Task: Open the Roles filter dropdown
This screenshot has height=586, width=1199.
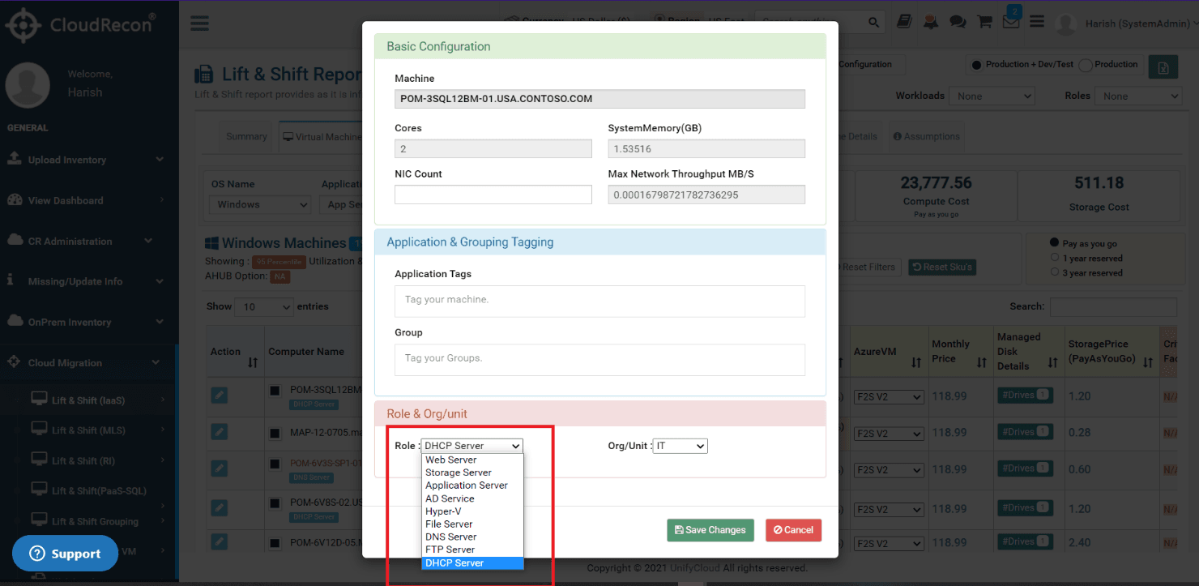Action: pyautogui.click(x=1138, y=96)
